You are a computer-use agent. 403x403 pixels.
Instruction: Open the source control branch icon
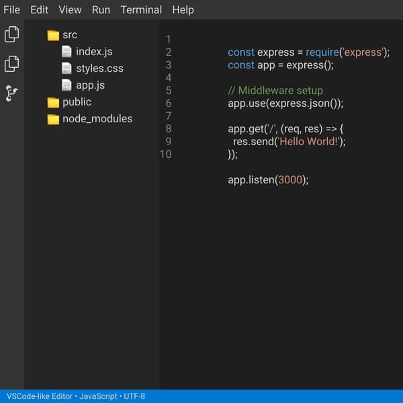coord(11,93)
